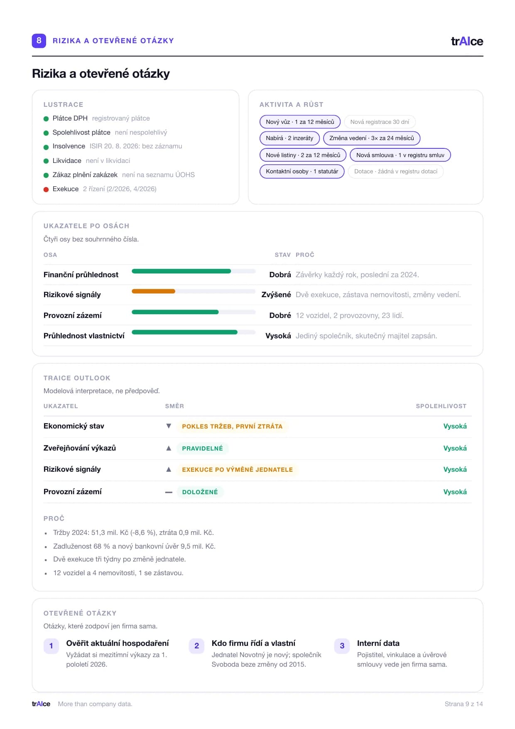Click the red warning dot beside Exekuce
This screenshot has height=729, width=515.
pos(46,189)
